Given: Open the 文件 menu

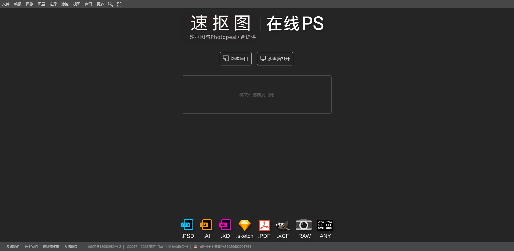Looking at the screenshot, I should coord(6,4).
